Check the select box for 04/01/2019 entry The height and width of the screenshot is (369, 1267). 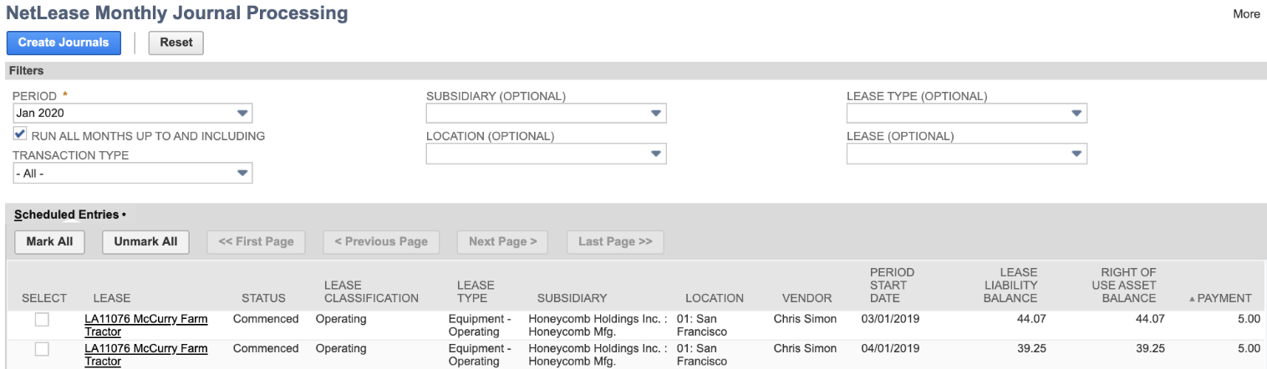42,349
